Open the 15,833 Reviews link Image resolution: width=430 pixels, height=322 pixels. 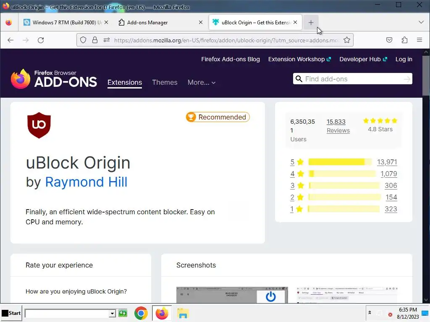pos(338,126)
